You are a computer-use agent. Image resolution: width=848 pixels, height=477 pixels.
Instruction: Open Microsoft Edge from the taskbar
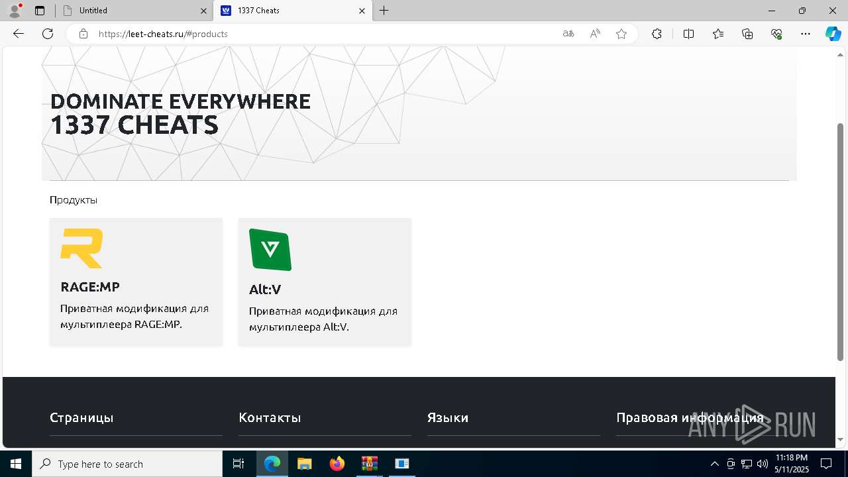point(272,464)
